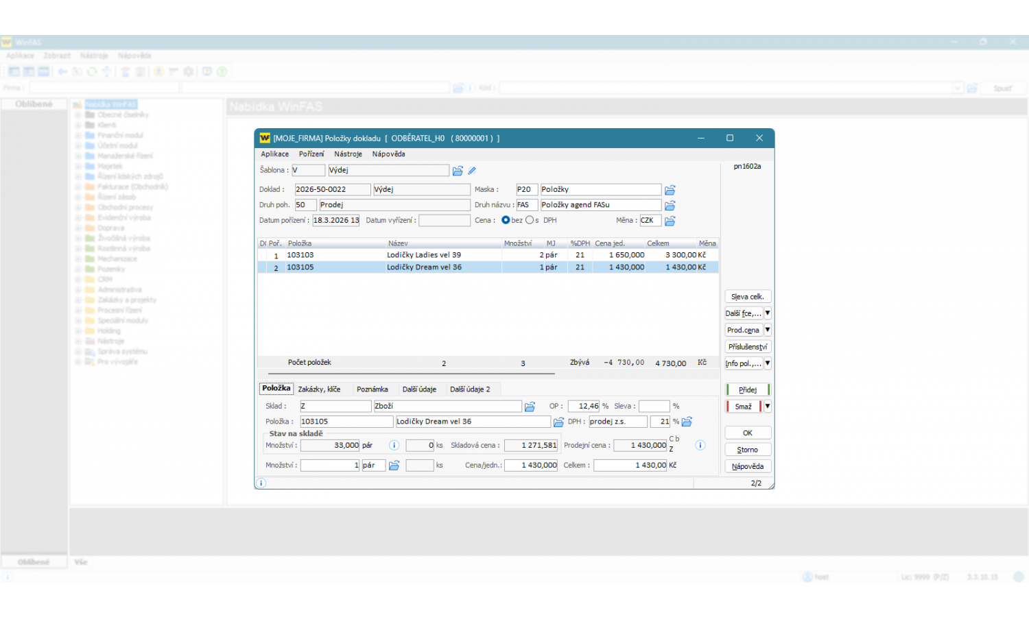The width and height of the screenshot is (1029, 617).
Task: Select row 'Lodičky Ladies vel 39'
Action: pyautogui.click(x=423, y=255)
